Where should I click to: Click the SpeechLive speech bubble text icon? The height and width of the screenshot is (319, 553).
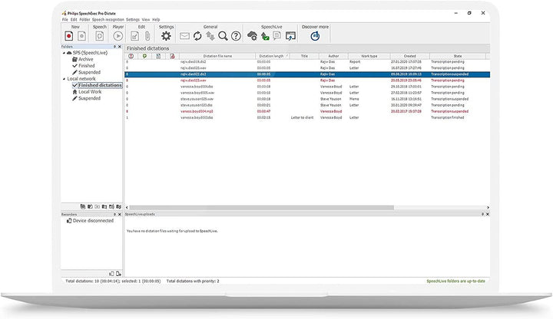[x=277, y=36]
